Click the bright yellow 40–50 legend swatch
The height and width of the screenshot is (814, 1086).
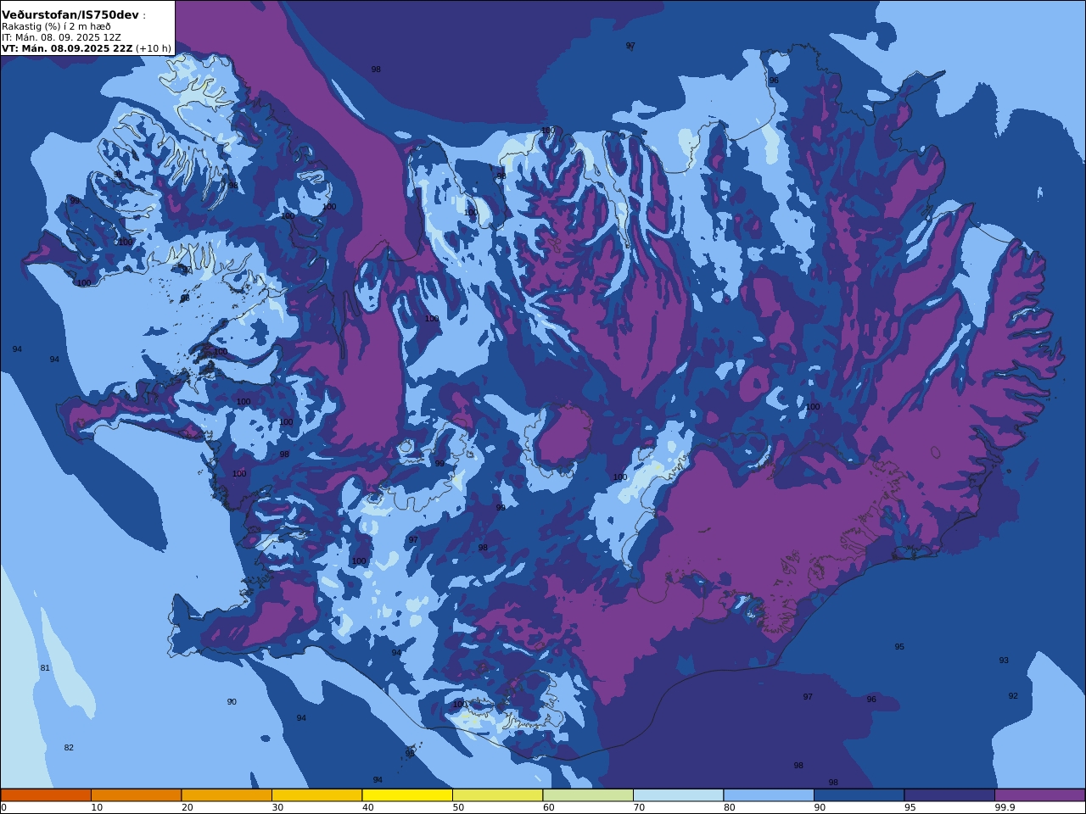[x=407, y=795]
